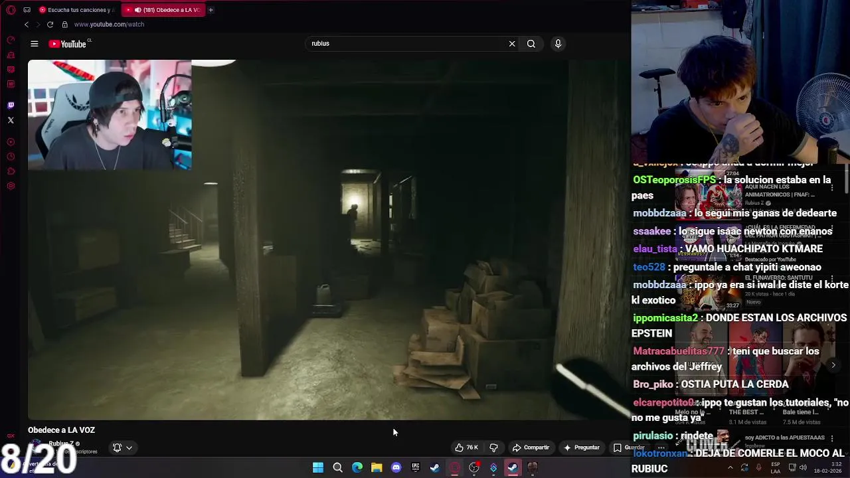Dislike the video
This screenshot has width=850, height=478.
[493, 447]
